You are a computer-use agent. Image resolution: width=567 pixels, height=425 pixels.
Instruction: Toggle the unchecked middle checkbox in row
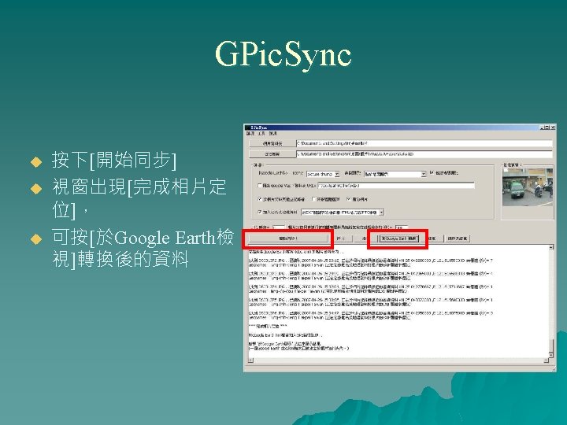click(313, 199)
